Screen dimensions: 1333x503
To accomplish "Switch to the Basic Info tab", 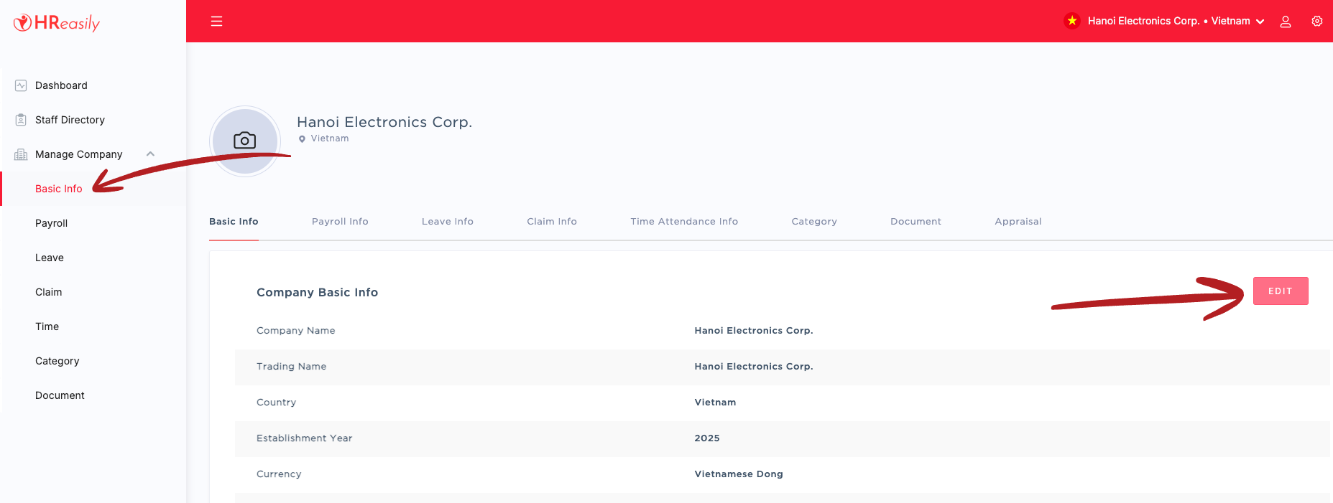I will 234,222.
